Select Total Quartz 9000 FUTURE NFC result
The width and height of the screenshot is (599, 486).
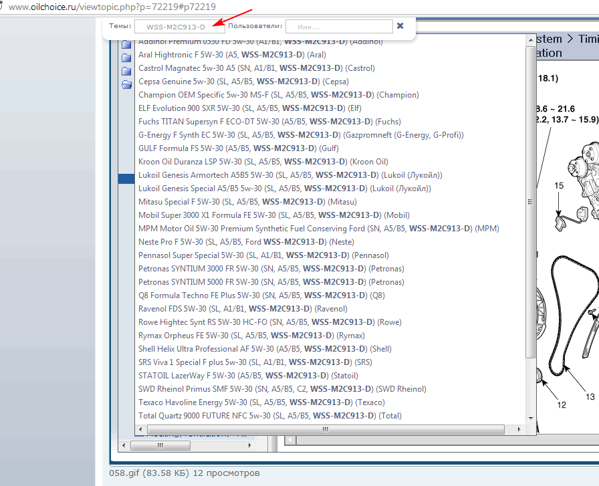click(x=270, y=416)
